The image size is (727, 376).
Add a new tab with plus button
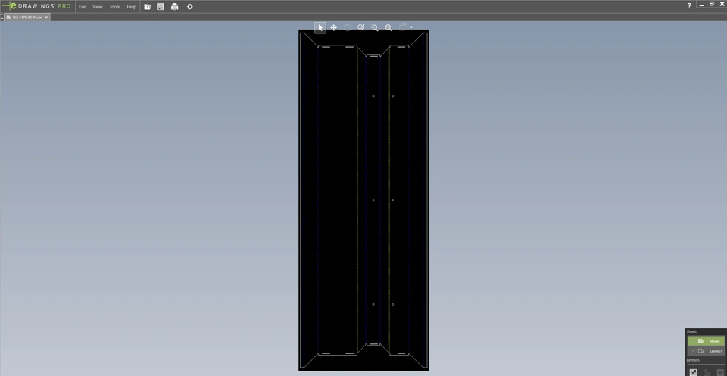click(x=2, y=18)
